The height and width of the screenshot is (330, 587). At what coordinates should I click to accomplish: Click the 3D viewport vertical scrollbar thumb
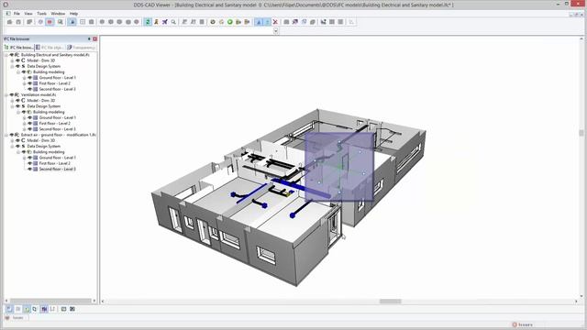581,133
